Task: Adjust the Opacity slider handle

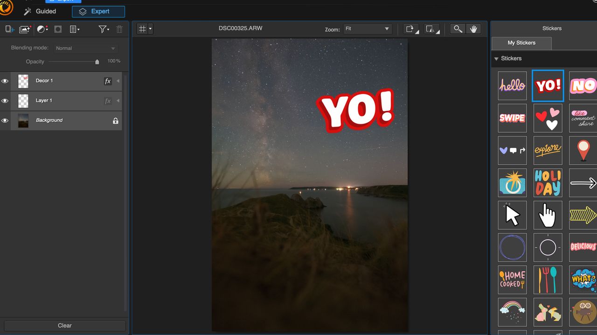Action: pyautogui.click(x=97, y=61)
